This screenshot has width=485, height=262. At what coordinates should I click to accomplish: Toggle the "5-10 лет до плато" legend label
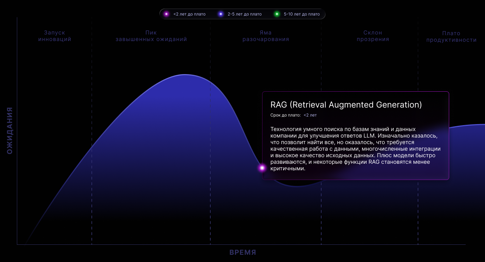pyautogui.click(x=302, y=14)
